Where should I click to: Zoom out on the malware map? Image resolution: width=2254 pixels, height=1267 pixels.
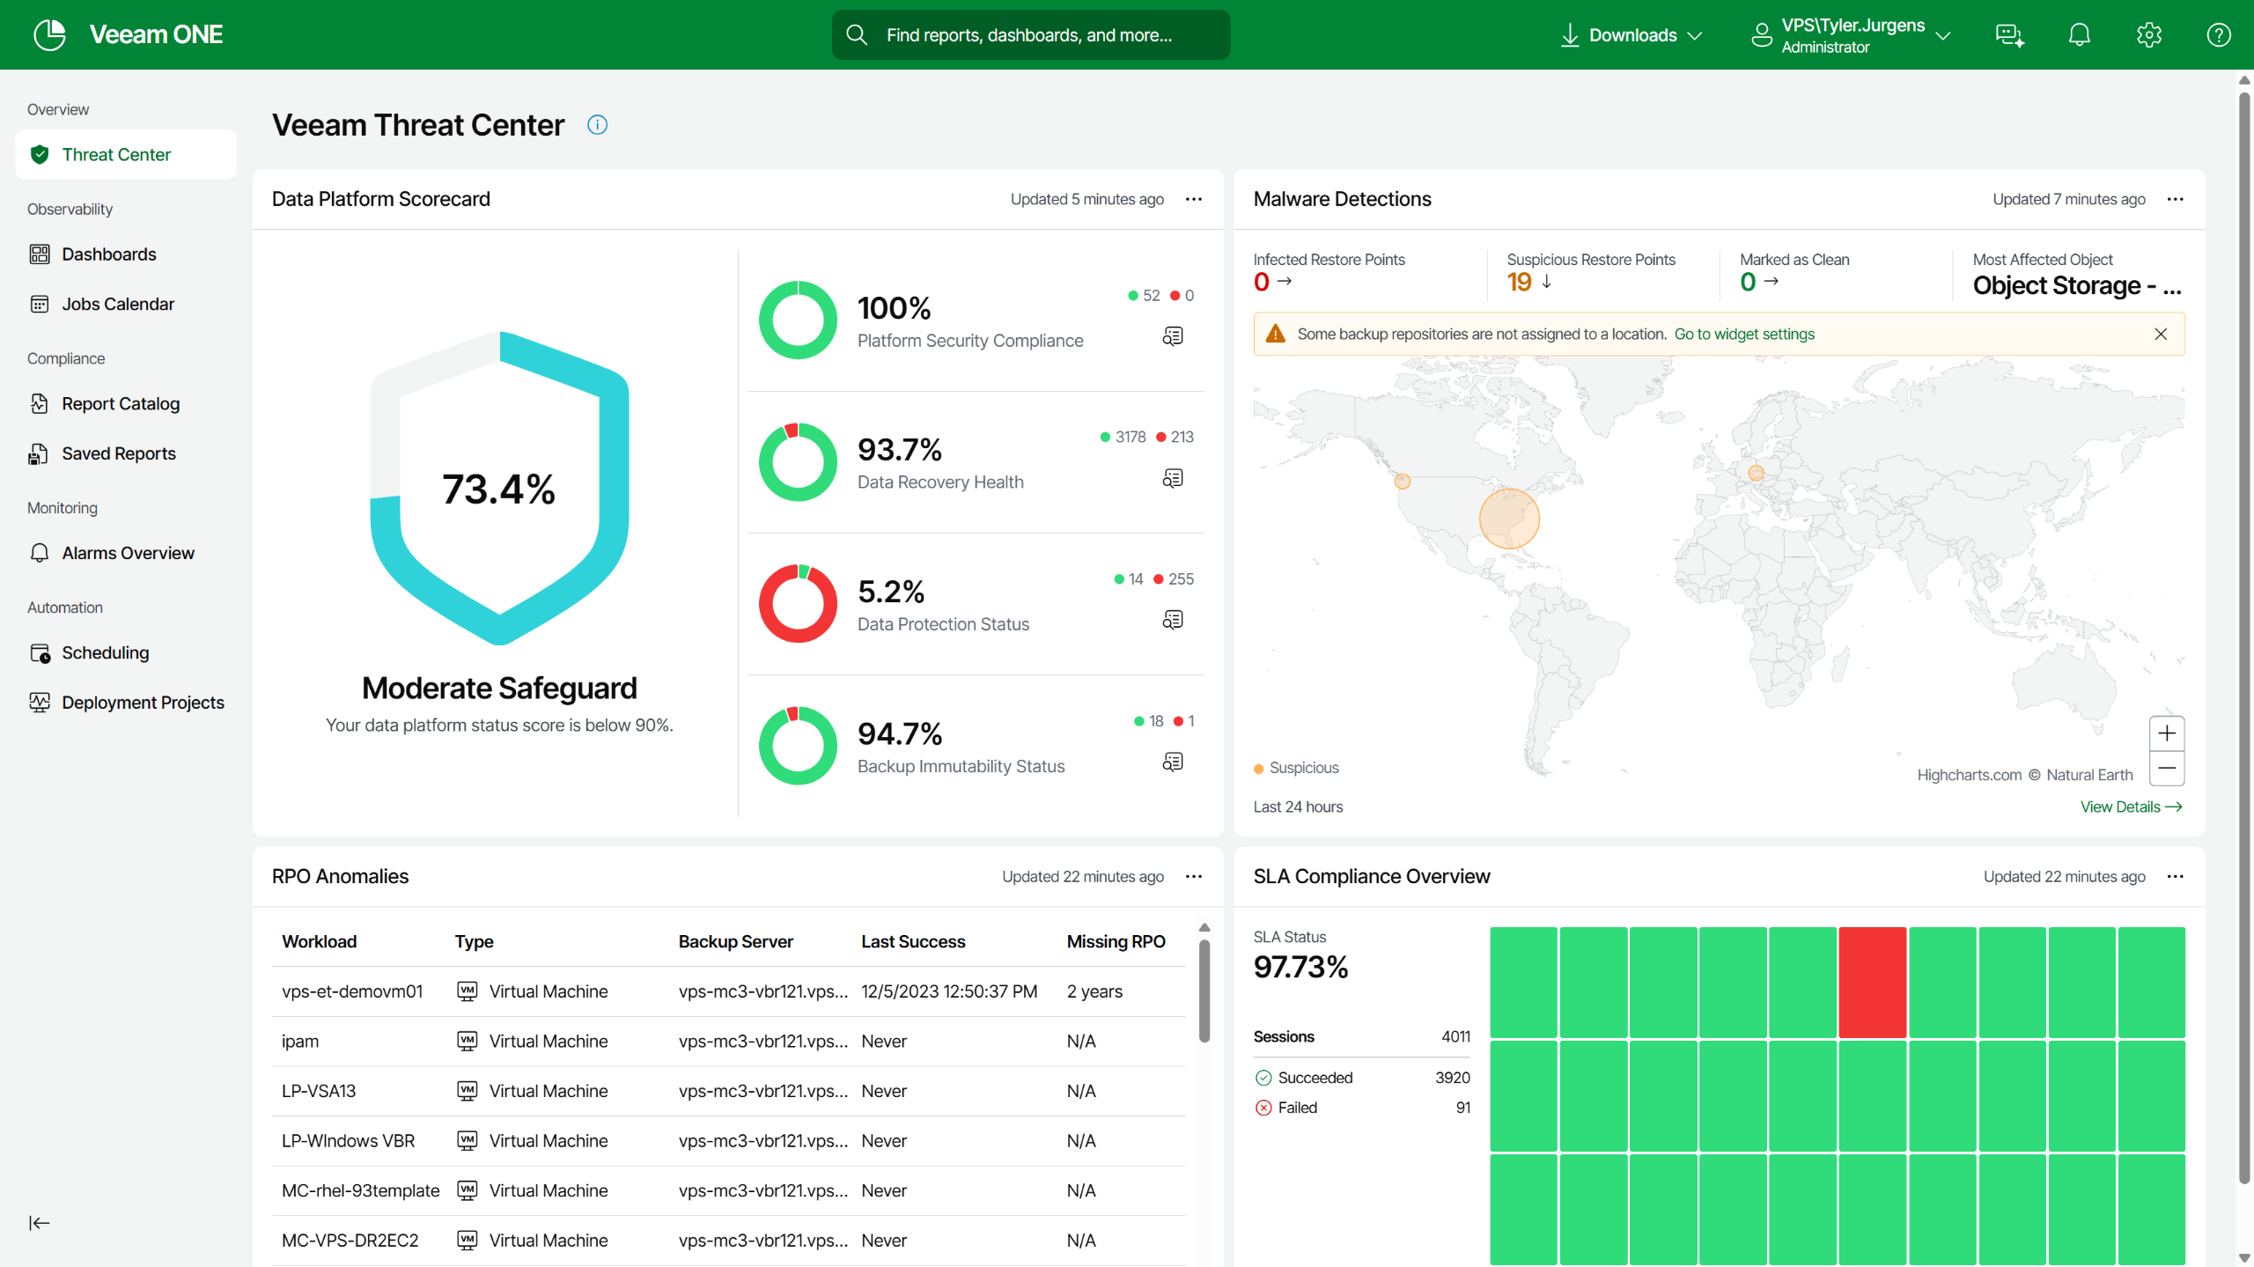2167,768
